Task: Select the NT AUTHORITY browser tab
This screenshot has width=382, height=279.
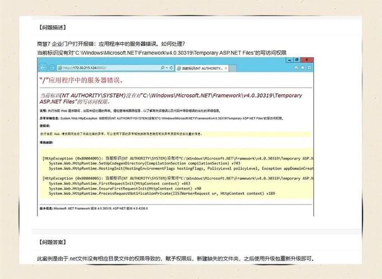Action: pos(202,68)
